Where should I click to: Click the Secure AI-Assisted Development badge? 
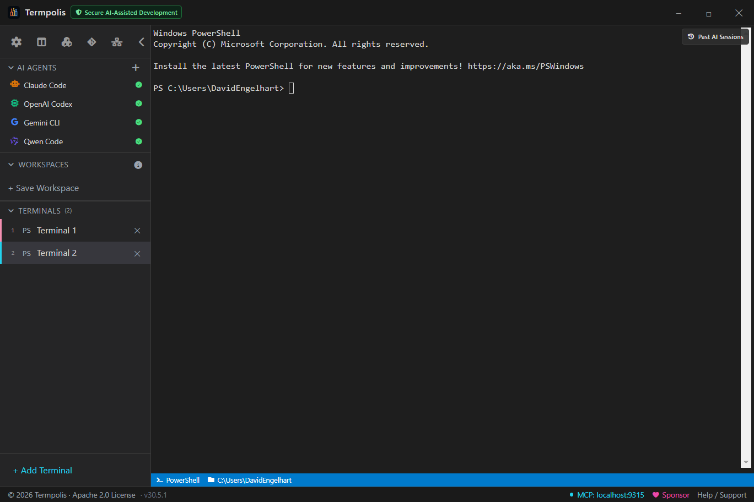tap(126, 12)
